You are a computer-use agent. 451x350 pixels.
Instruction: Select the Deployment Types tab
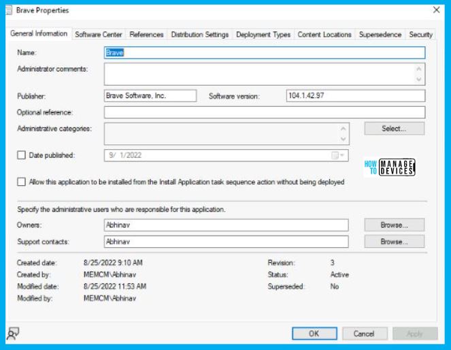[263, 35]
